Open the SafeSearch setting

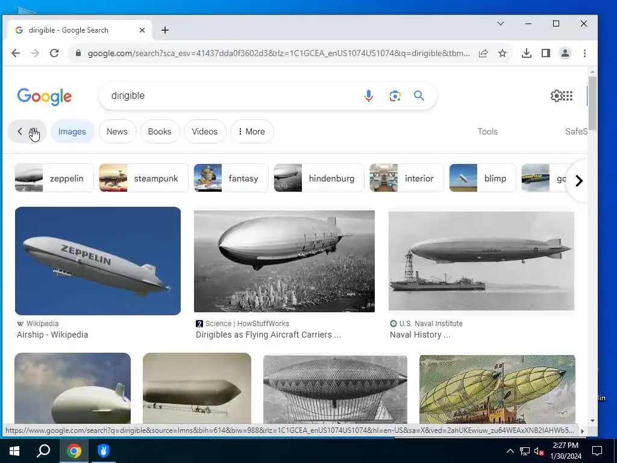pyautogui.click(x=576, y=131)
